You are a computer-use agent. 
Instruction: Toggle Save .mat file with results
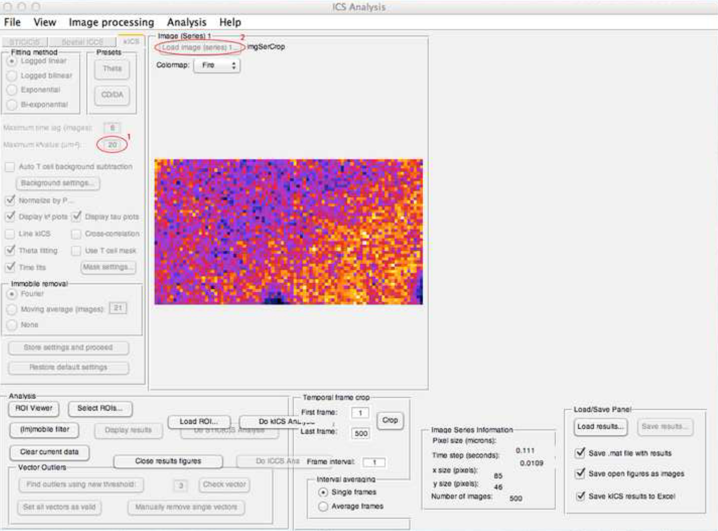click(580, 453)
